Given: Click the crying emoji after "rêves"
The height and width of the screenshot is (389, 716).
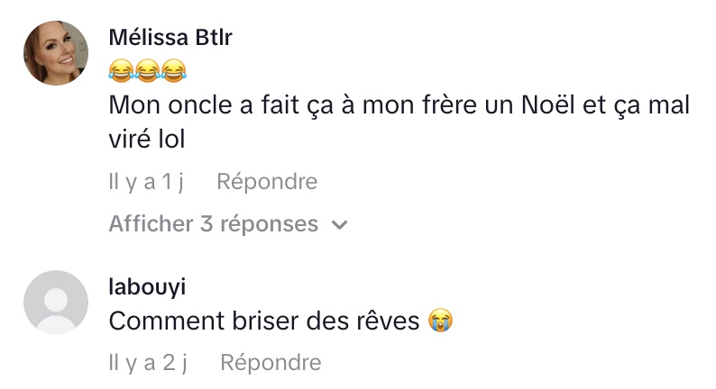Looking at the screenshot, I should click(x=440, y=321).
